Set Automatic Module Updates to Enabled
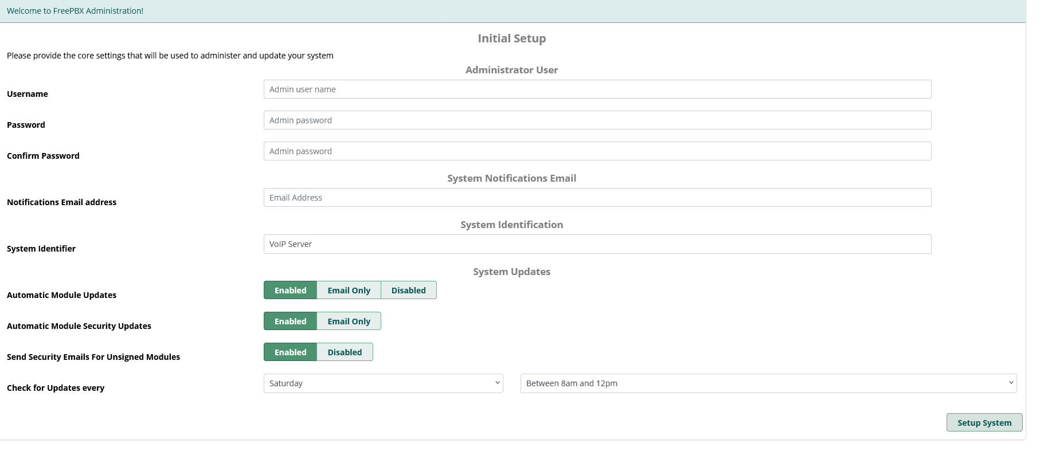This screenshot has height=459, width=1040. [x=290, y=291]
